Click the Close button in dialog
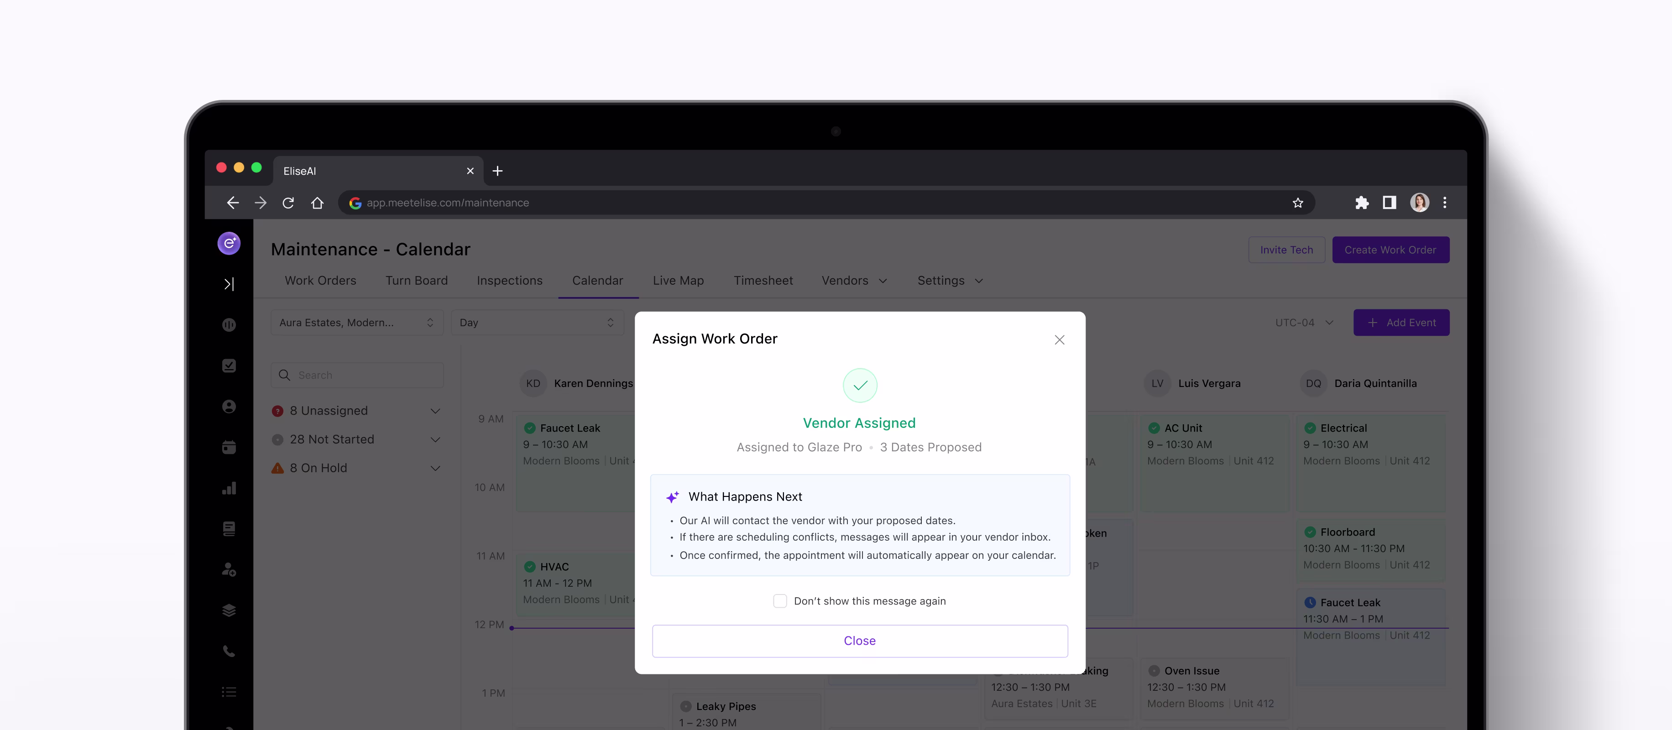1672x730 pixels. tap(859, 641)
